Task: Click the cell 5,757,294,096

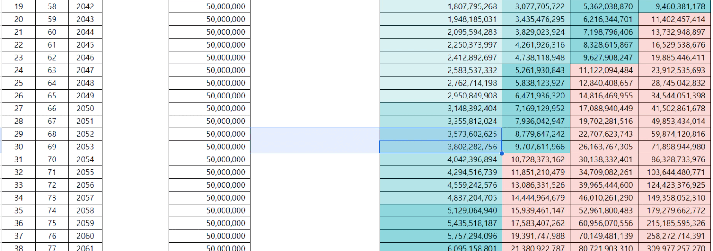Action: (x=441, y=236)
